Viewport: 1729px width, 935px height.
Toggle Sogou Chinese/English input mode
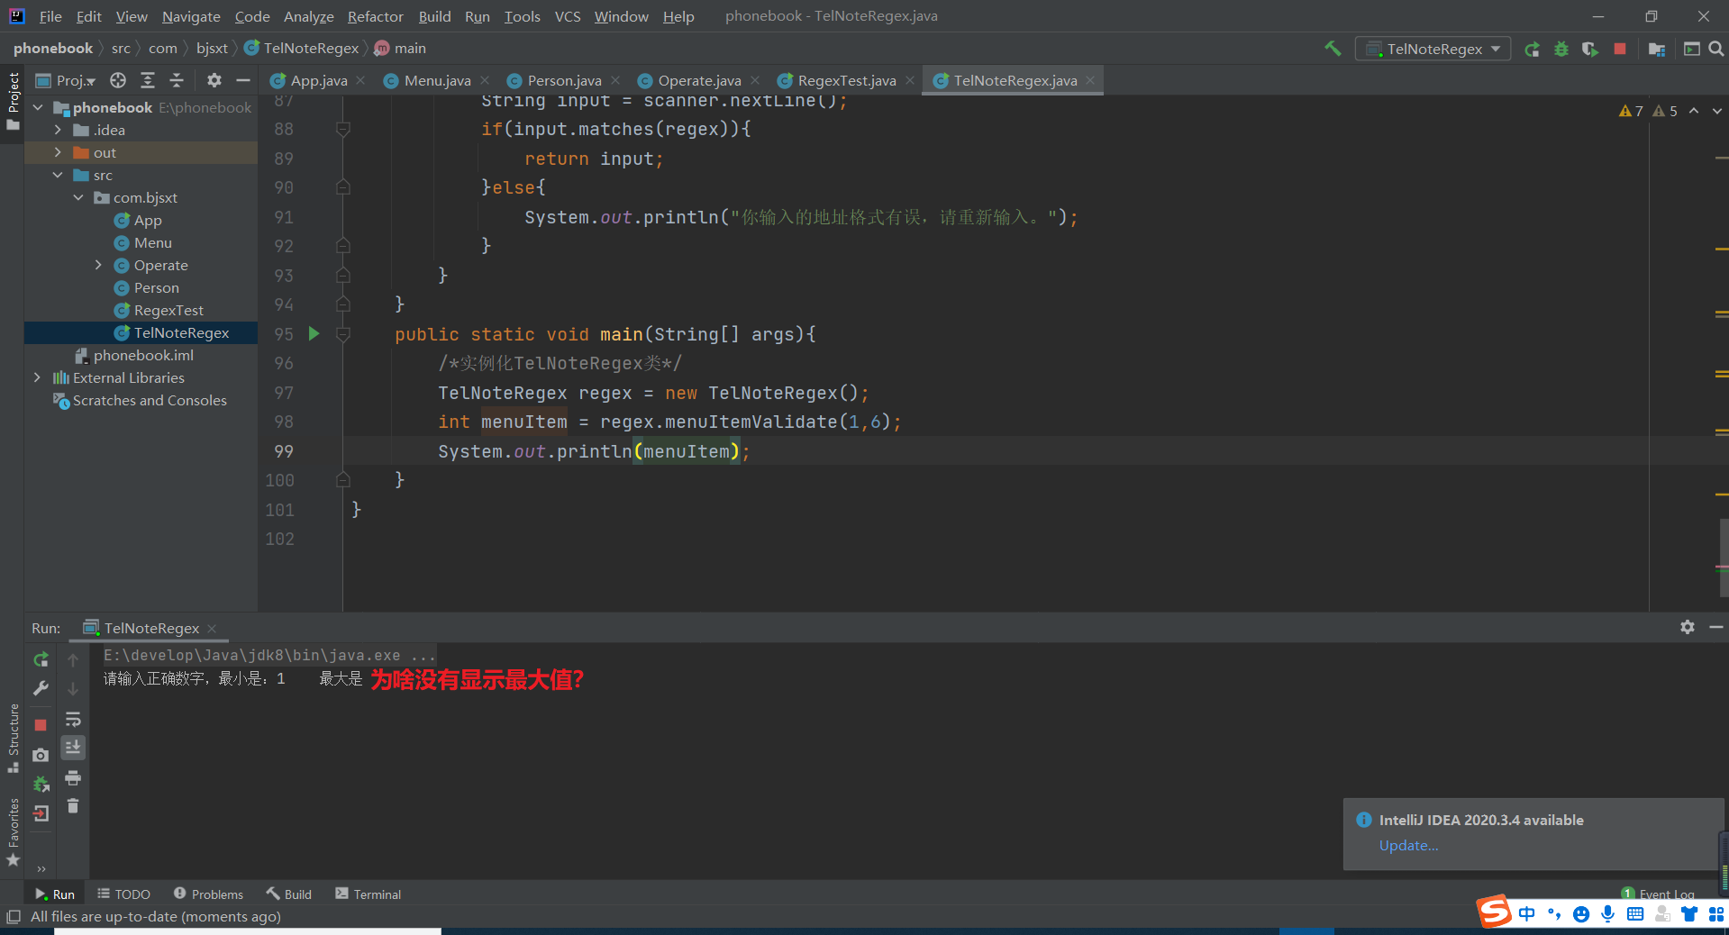click(1526, 914)
